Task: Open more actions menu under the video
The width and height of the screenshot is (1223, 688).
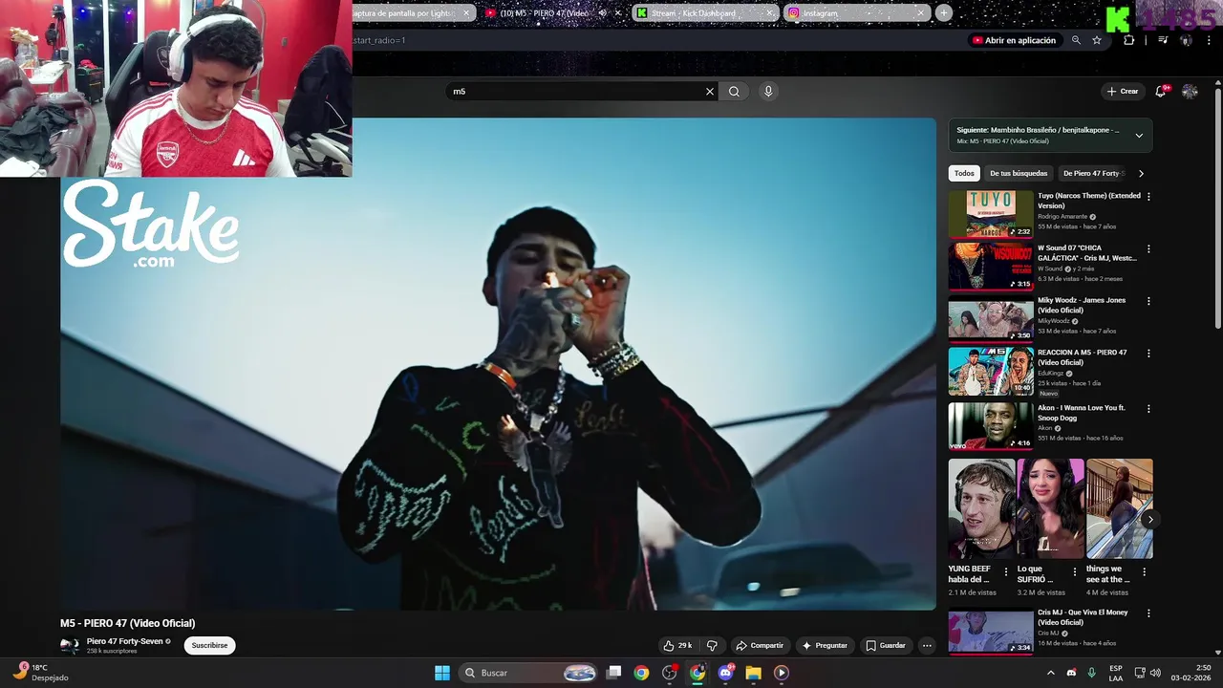Action: coord(927,646)
